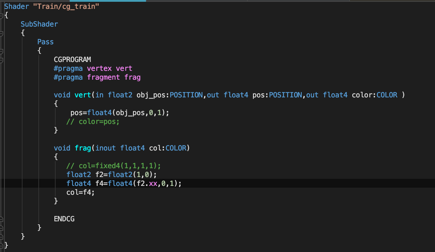This screenshot has height=252, width=435.
Task: Click the word vertex in the first pragma
Action: click(99, 68)
